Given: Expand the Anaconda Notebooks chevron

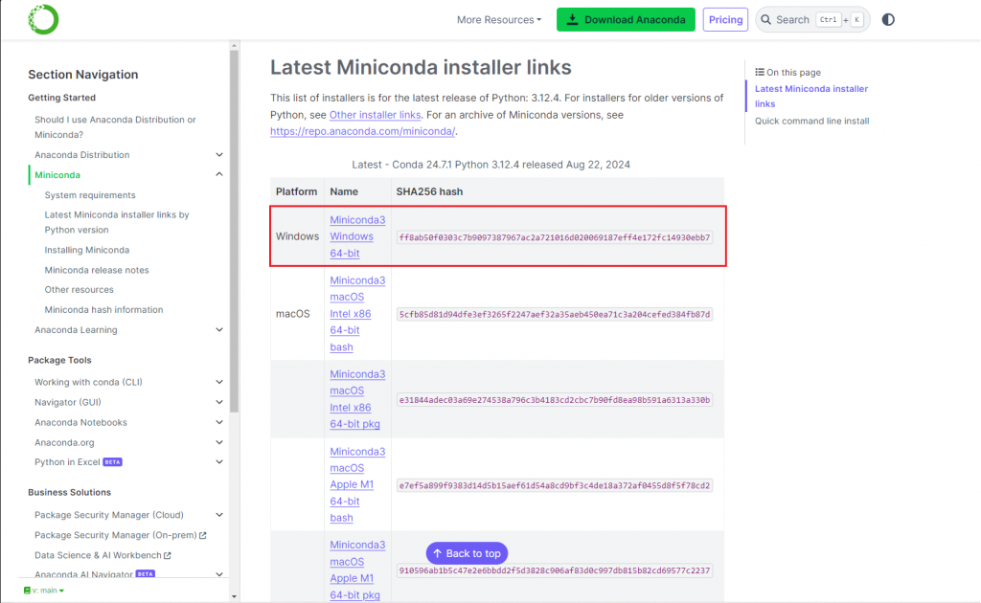Looking at the screenshot, I should click(219, 422).
